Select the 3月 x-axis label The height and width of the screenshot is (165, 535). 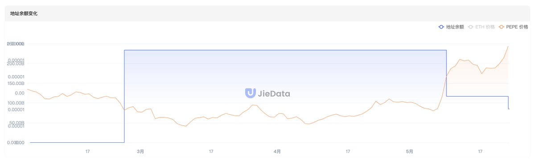[x=140, y=152]
